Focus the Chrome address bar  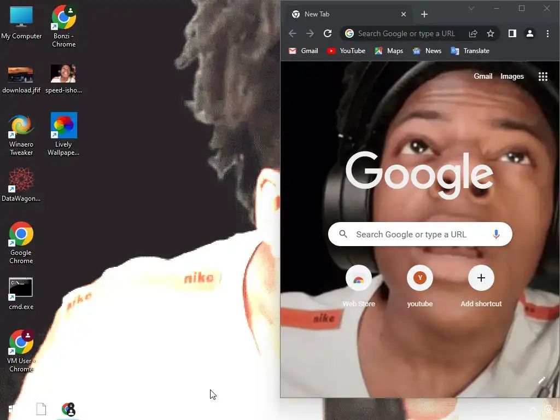(x=406, y=33)
